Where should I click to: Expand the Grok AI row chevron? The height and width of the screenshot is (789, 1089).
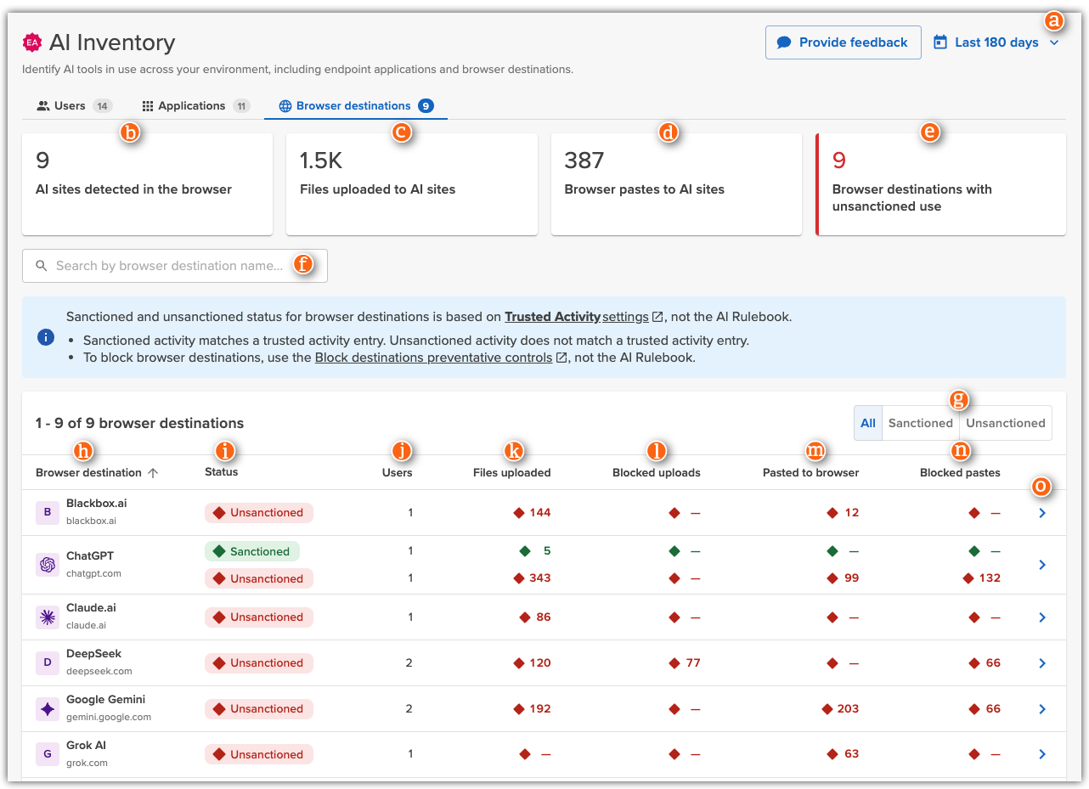click(x=1042, y=754)
